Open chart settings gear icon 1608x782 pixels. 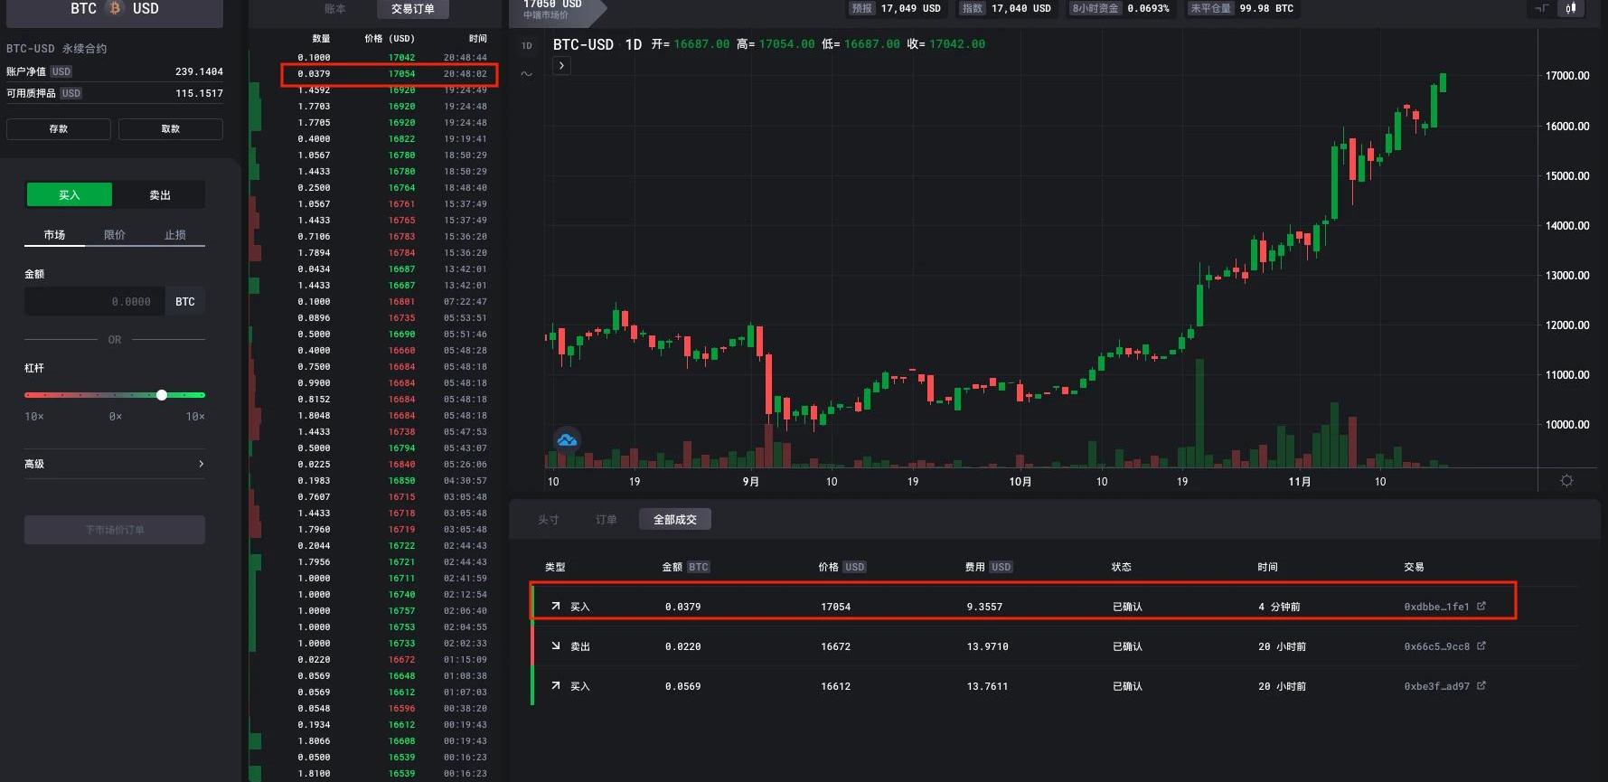coord(1566,481)
